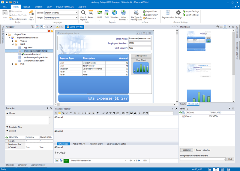Click the flag icon in Translator Toolbar
Image resolution: width=240 pixels, height=171 pixels.
(x=70, y=113)
